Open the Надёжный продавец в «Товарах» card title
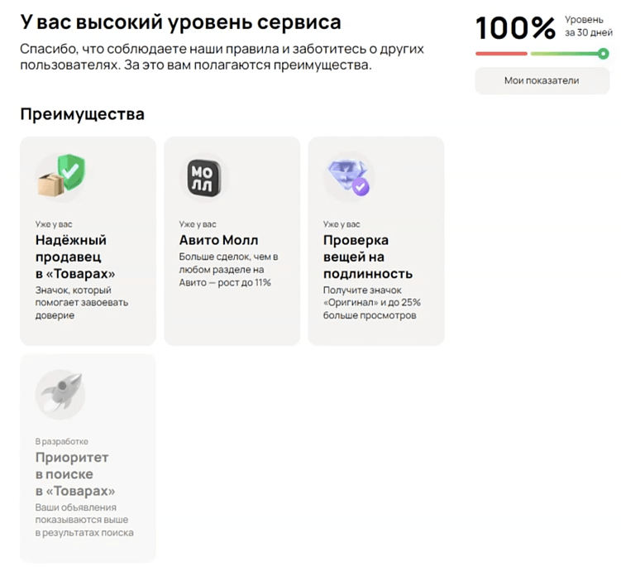621x581 pixels. pos(75,257)
